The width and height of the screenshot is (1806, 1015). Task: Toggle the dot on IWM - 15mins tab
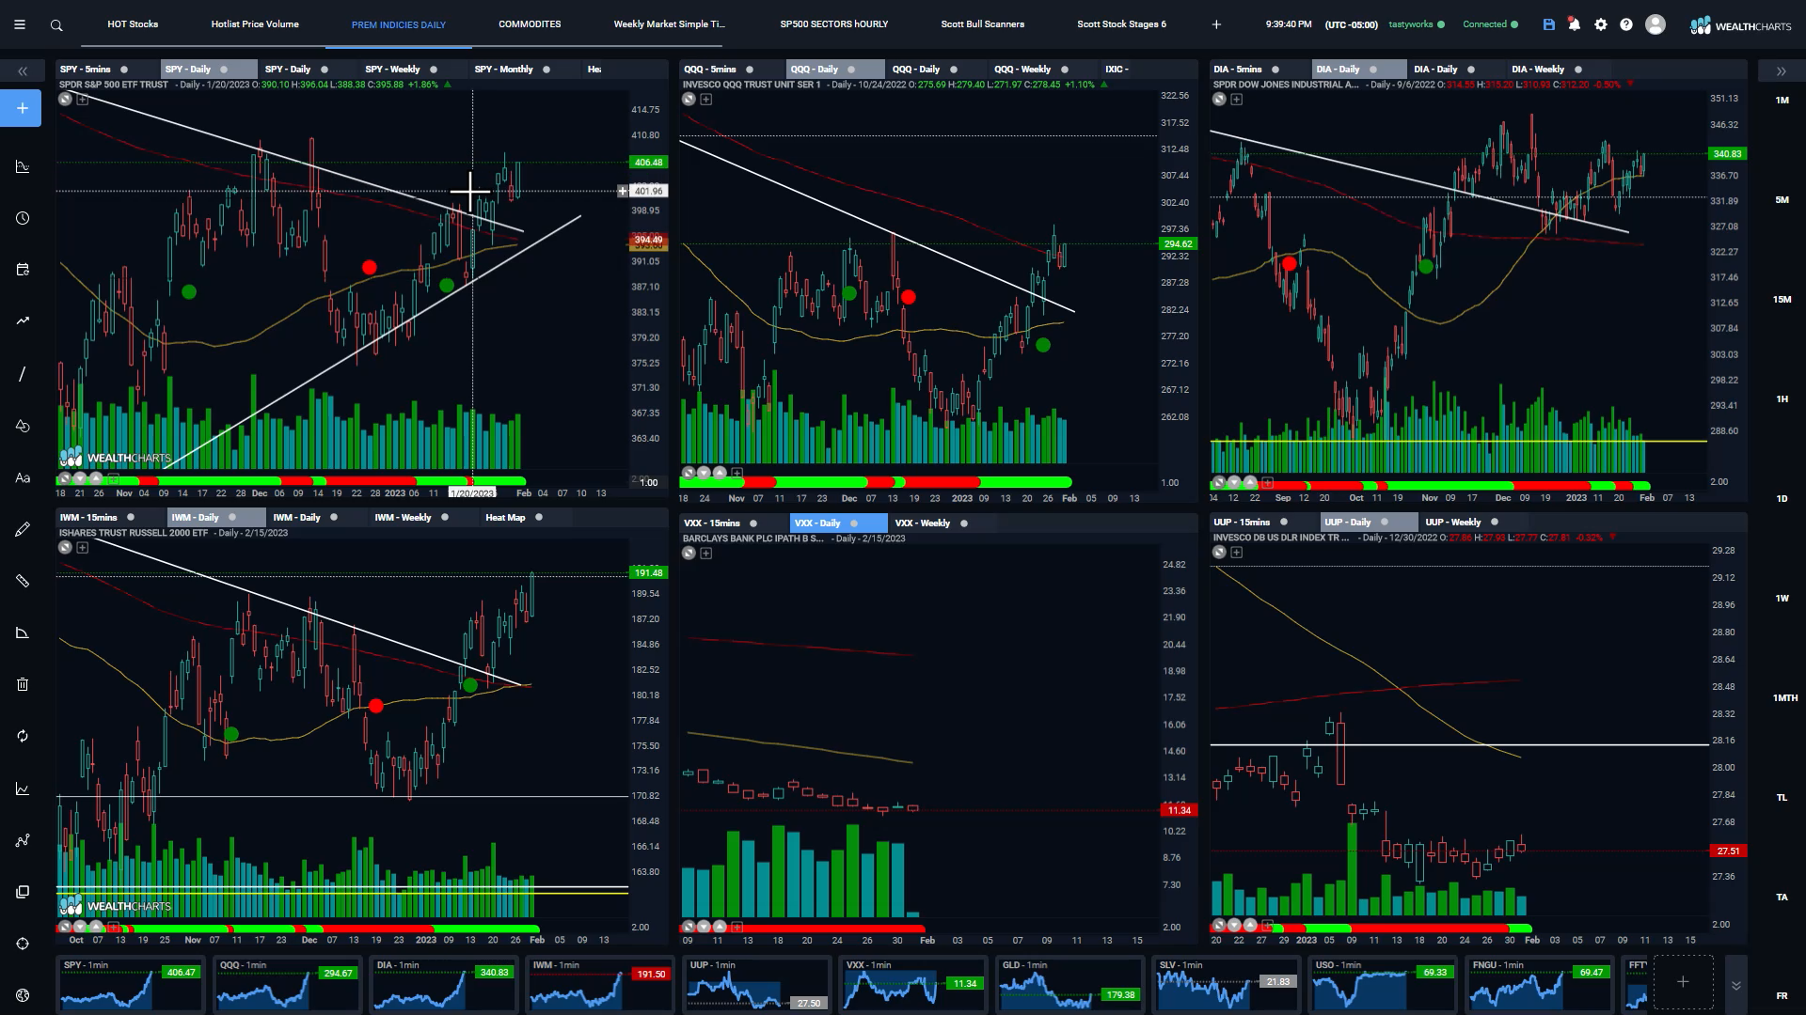pyautogui.click(x=131, y=518)
